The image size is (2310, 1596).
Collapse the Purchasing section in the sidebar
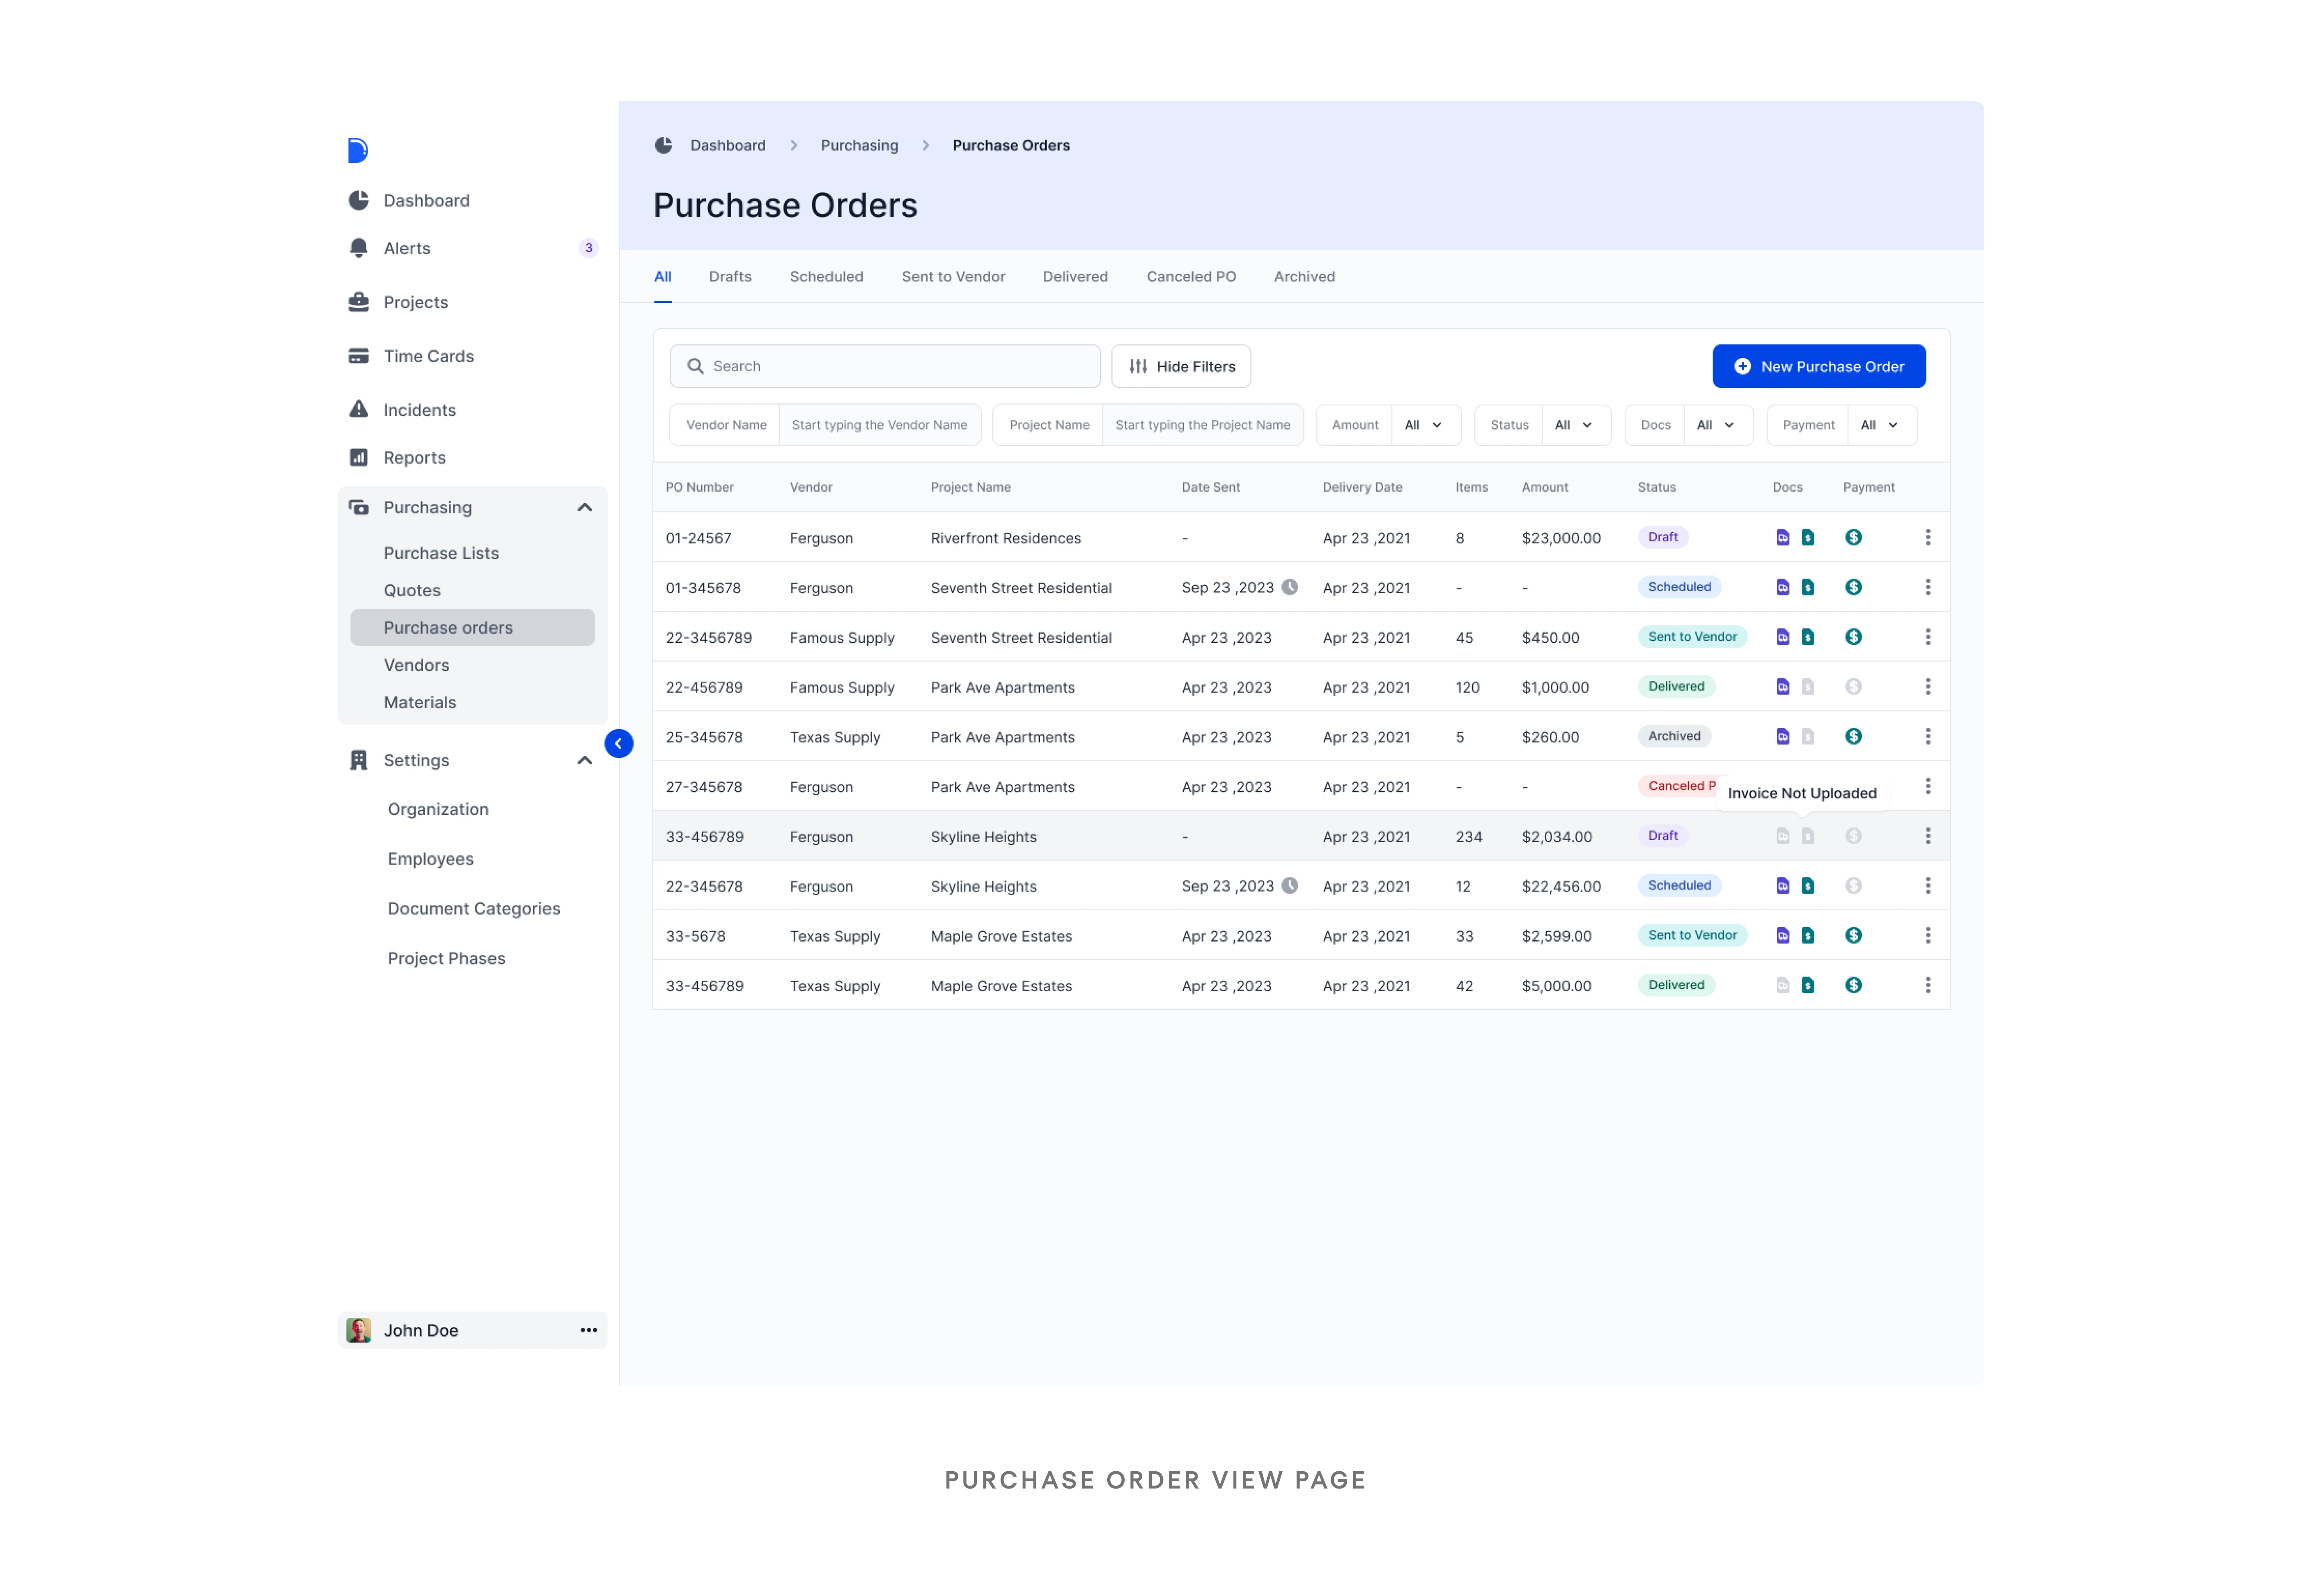click(585, 507)
